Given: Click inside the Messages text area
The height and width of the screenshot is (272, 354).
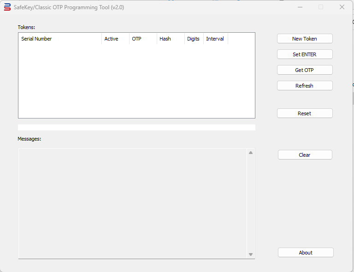Looking at the screenshot, I should pyautogui.click(x=133, y=203).
